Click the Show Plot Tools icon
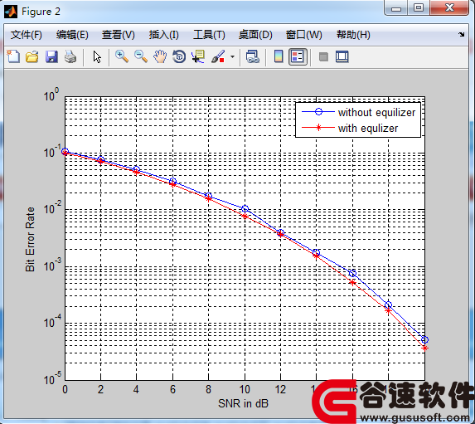475x424 pixels. [342, 56]
